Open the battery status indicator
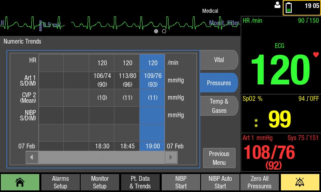 point(288,8)
